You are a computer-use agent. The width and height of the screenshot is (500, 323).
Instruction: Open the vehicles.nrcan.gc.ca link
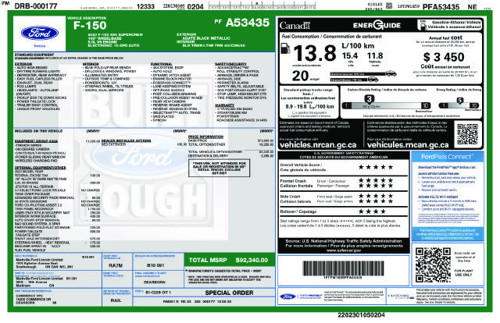coord(318,145)
